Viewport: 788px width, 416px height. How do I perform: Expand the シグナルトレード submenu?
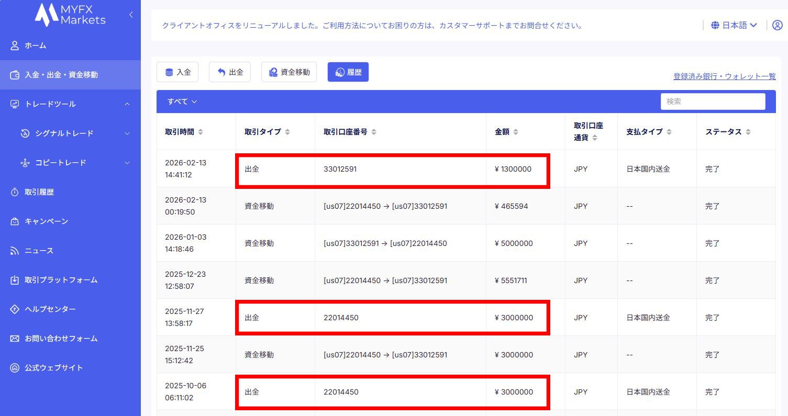pos(127,133)
